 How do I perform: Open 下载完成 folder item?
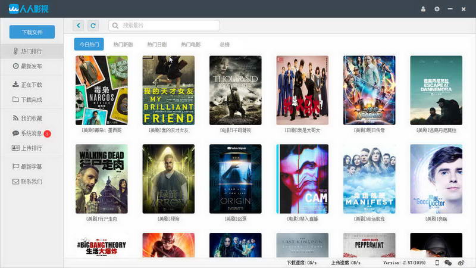(x=32, y=99)
